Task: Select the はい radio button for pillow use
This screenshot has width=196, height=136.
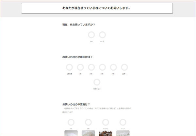Action: 91,35
